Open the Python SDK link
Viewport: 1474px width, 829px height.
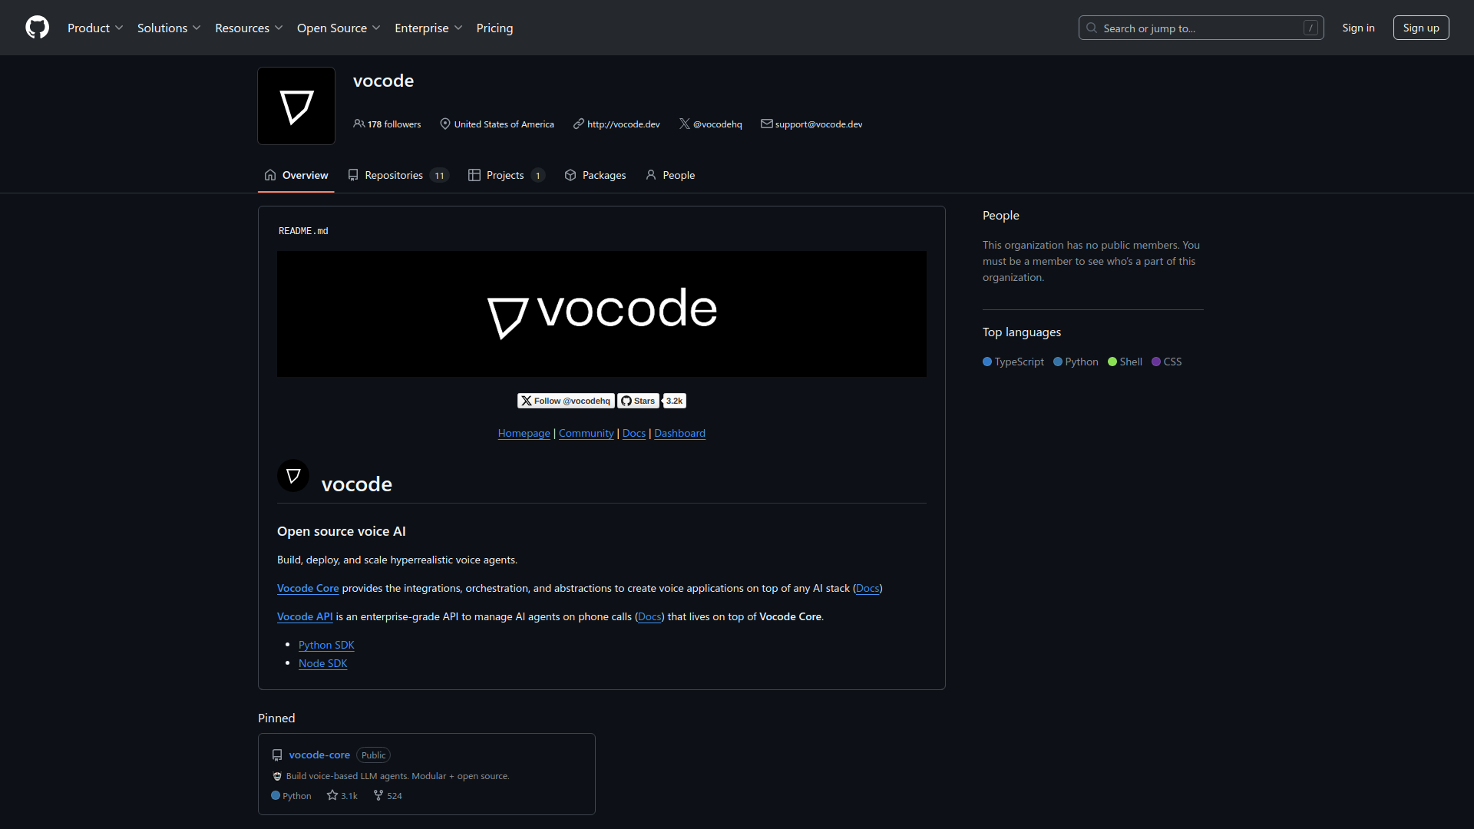click(x=326, y=645)
